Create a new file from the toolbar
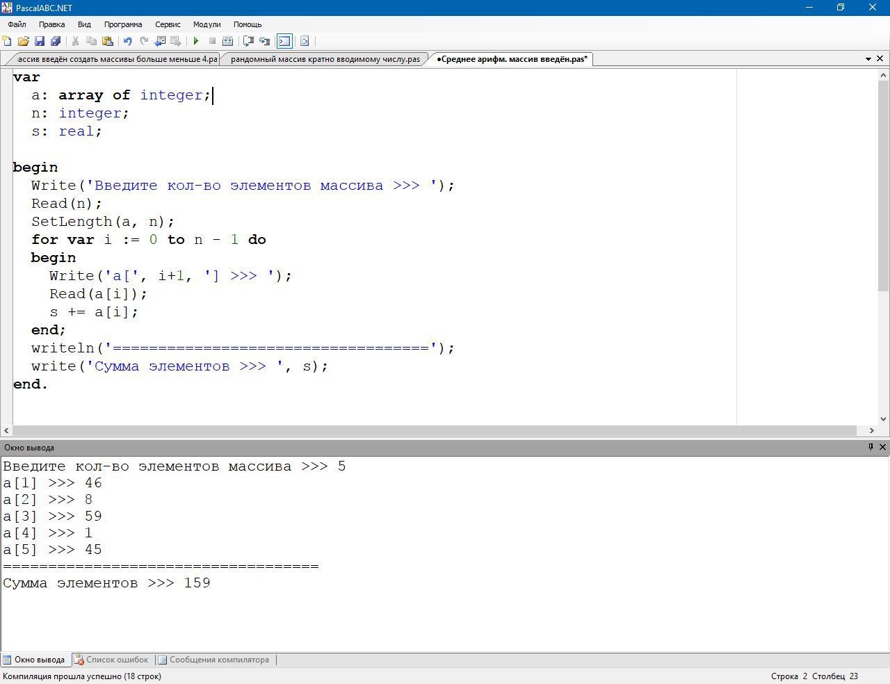890x684 pixels. click(x=7, y=41)
